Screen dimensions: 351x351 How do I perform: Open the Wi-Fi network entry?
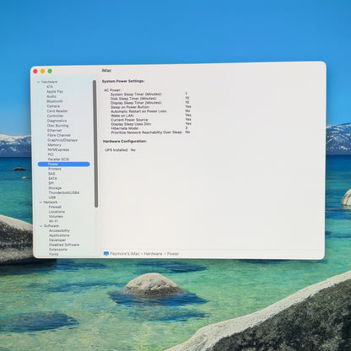point(53,221)
